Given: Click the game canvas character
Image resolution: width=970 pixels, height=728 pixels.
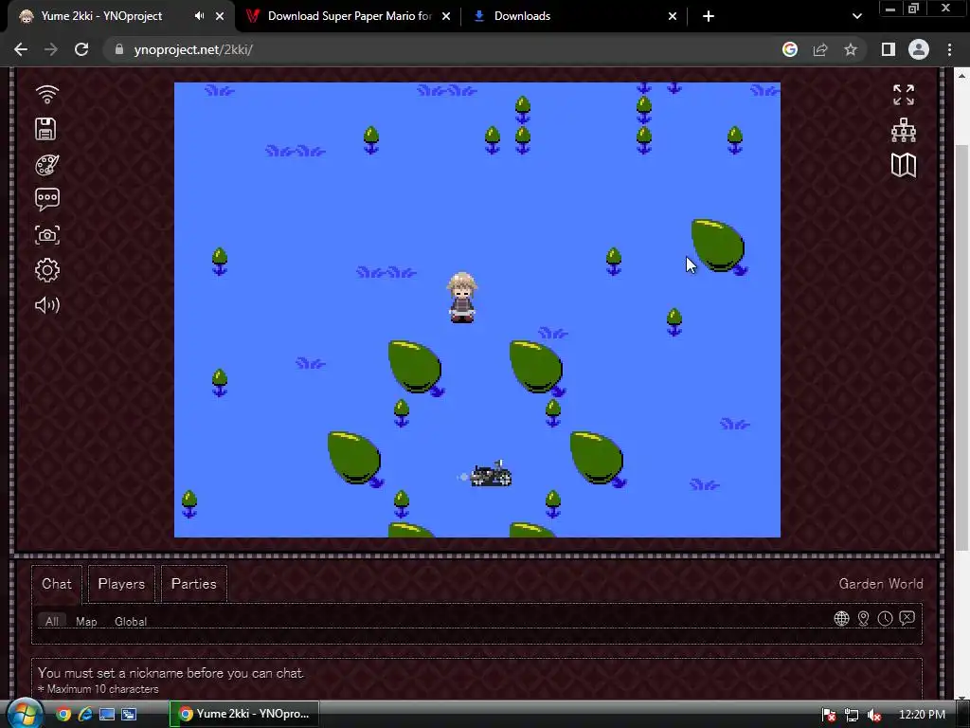Looking at the screenshot, I should (x=462, y=298).
